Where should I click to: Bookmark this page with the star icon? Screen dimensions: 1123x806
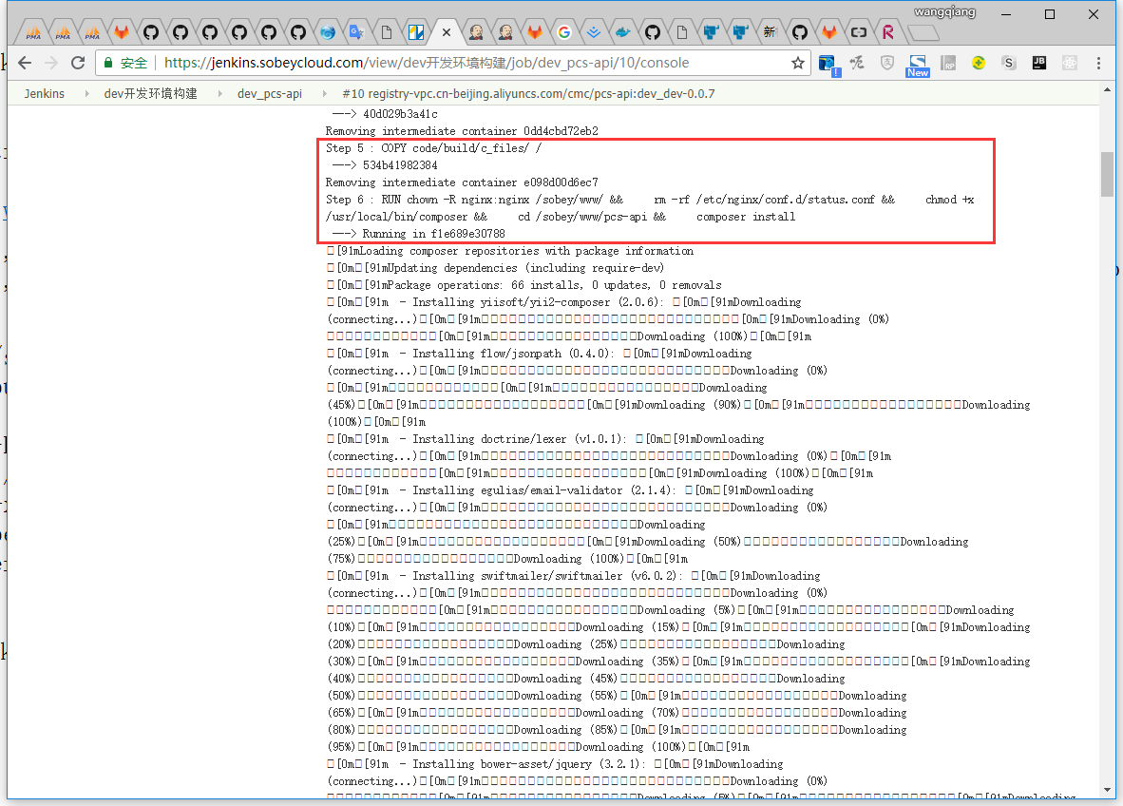click(798, 64)
